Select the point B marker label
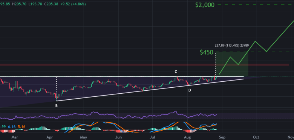 pos(57,105)
